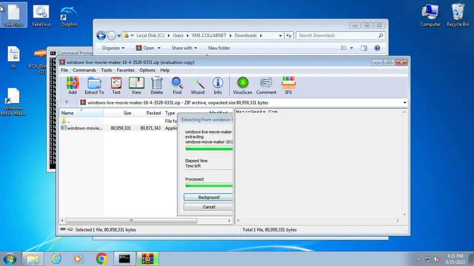Viewport: 474px width, 266px height.
Task: Click the WinRAR taskbar button
Action: [148, 259]
